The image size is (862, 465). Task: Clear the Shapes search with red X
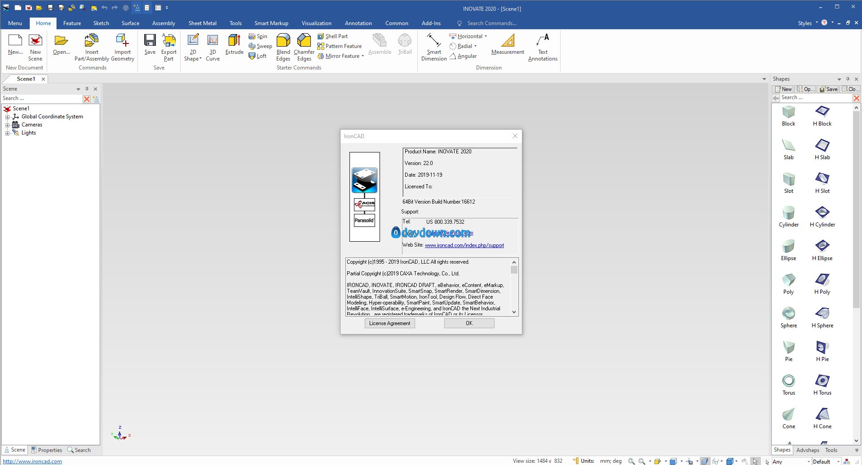tap(856, 98)
